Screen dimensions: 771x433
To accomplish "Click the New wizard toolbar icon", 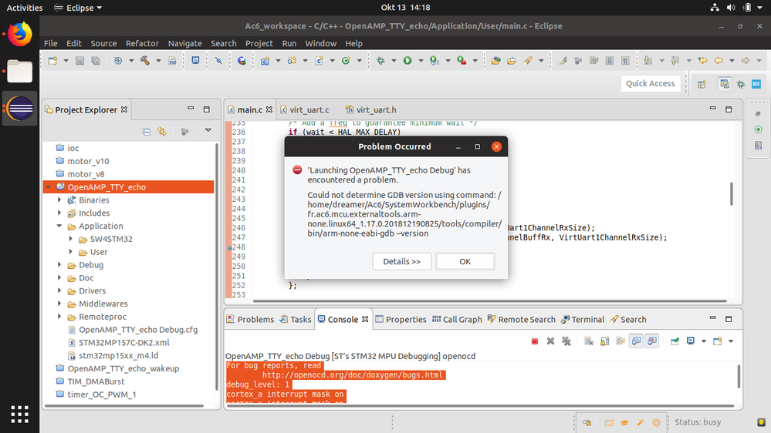I will point(52,60).
